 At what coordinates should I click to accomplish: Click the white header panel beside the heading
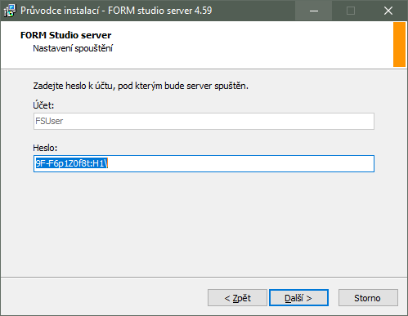click(245, 45)
